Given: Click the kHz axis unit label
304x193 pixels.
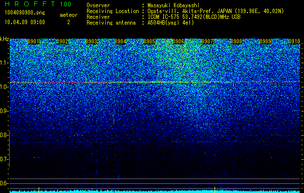Looking at the screenshot, I should pyautogui.click(x=4, y=39).
